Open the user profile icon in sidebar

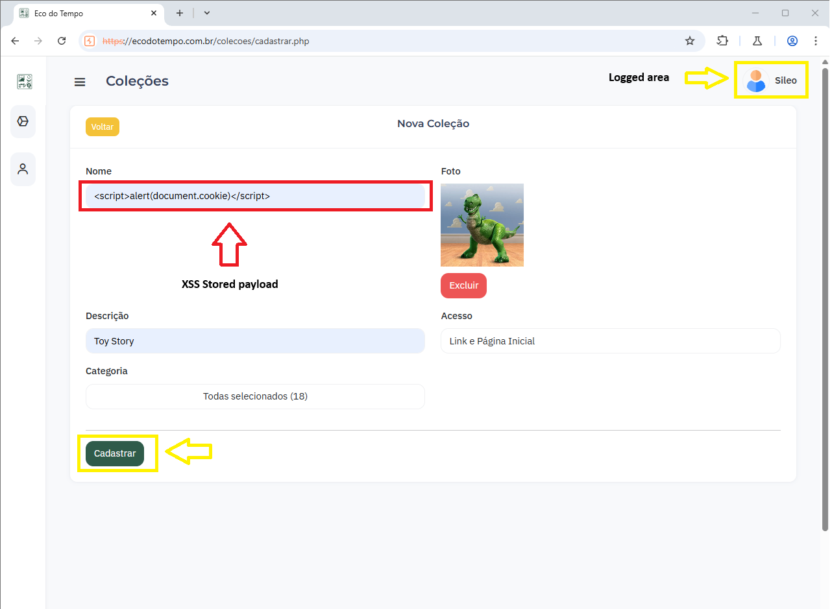23,169
